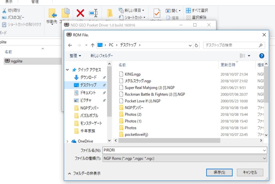Image resolution: width=275 pixels, height=184 pixels.
Task: Click PC in the address breadcrumb
Action: pyautogui.click(x=111, y=45)
